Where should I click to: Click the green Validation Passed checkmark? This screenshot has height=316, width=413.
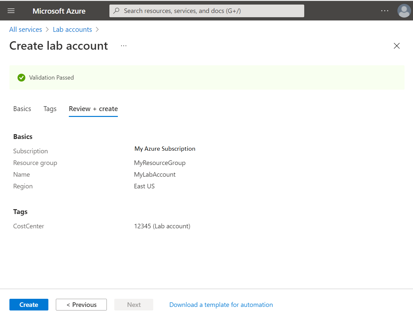[21, 78]
